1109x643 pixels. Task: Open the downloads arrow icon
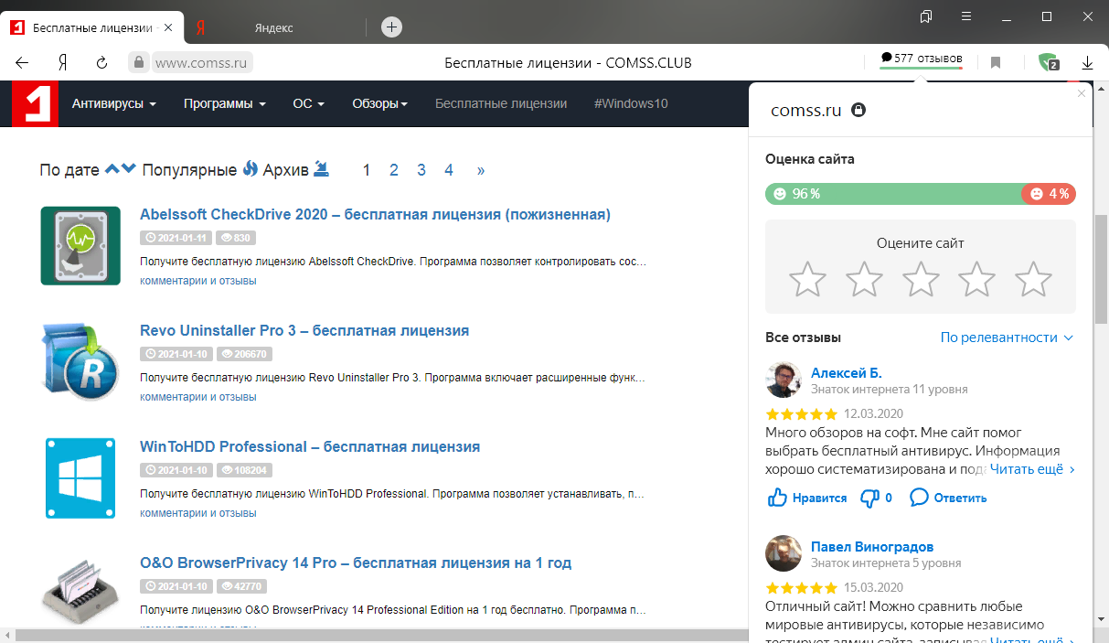click(1087, 63)
